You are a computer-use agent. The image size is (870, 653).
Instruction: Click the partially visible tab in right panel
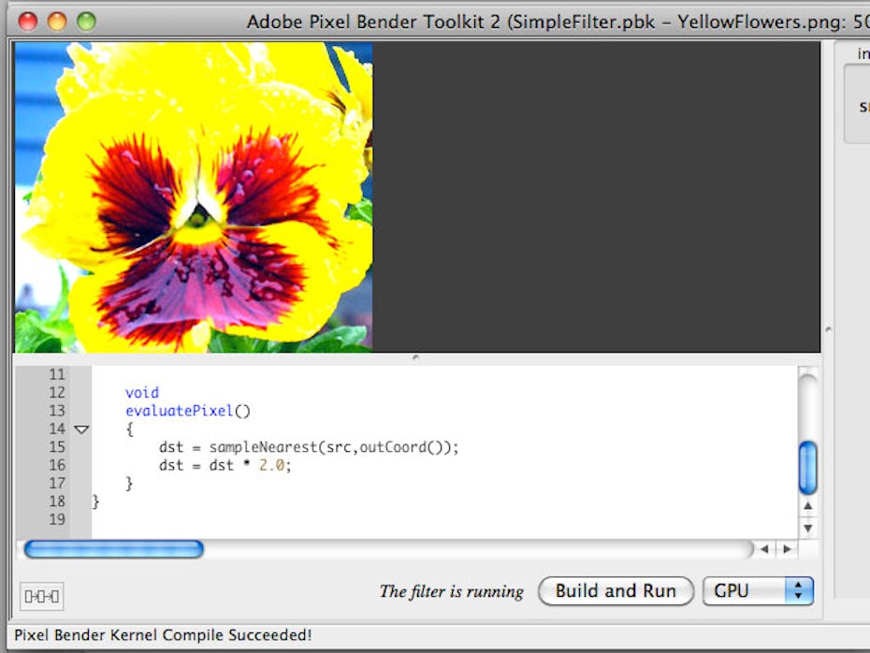(863, 54)
